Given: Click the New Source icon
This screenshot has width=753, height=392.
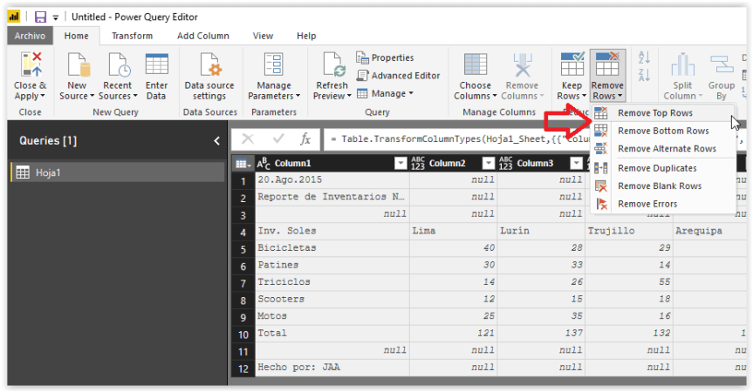Looking at the screenshot, I should 77,65.
